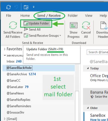Click in the Search @Sane mailbox field

[97, 52]
